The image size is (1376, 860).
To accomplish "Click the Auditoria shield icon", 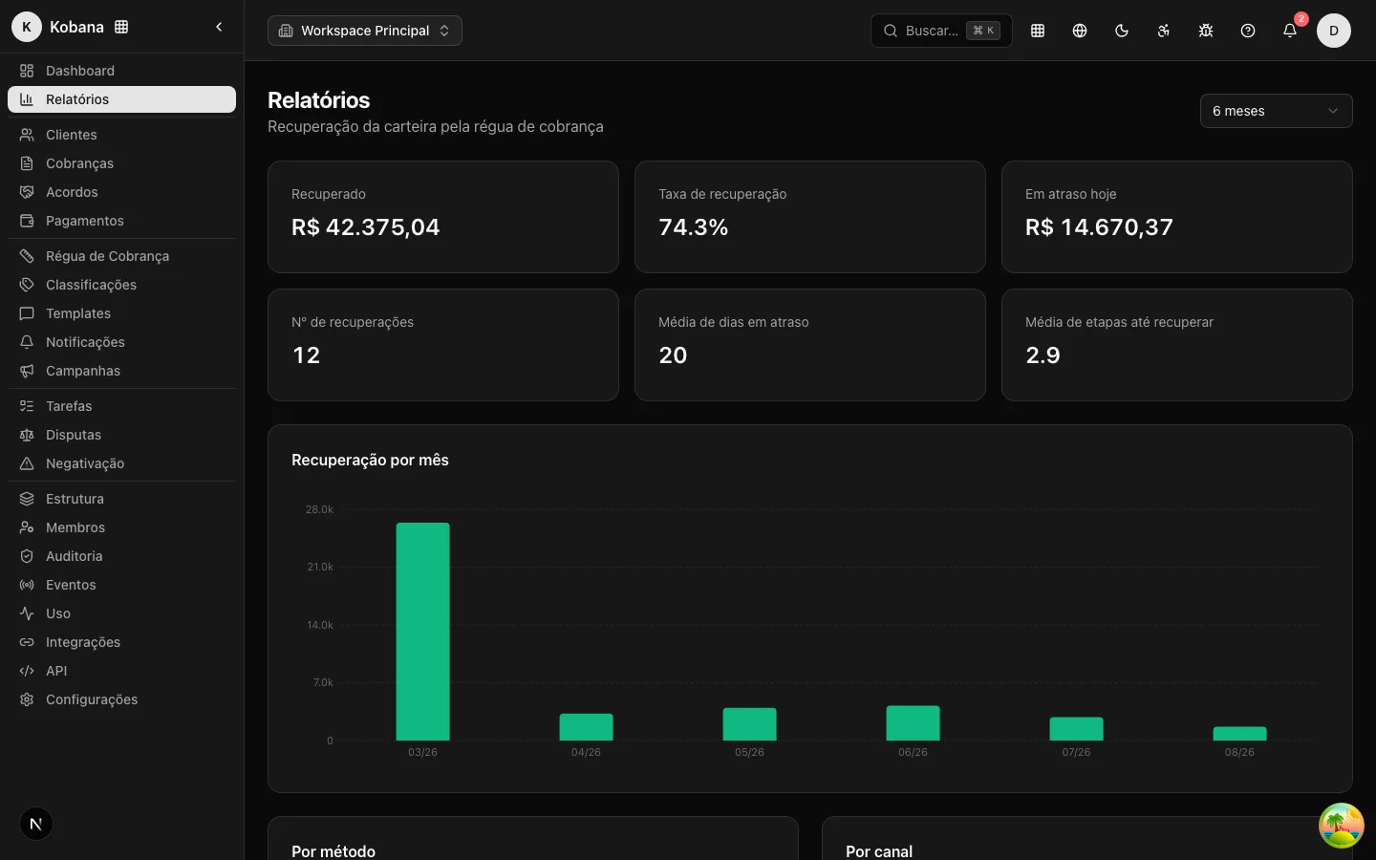I will pos(27,556).
